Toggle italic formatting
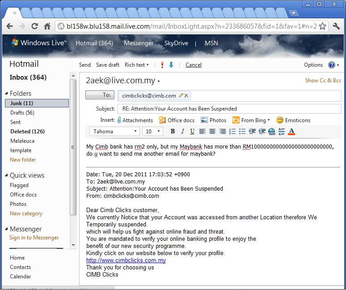Viewport: 346px width, 290px height. point(182,132)
